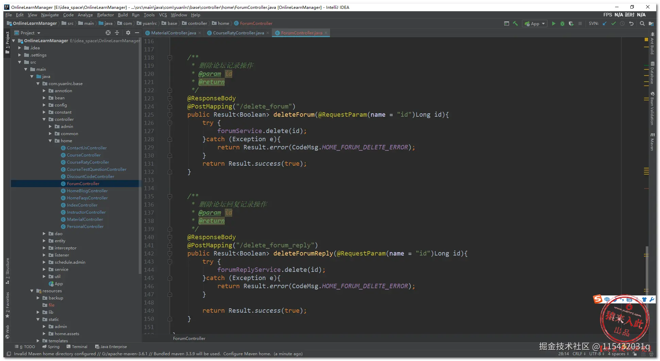660x361 pixels.
Task: Open IndexController in the project tree
Action: click(x=82, y=205)
